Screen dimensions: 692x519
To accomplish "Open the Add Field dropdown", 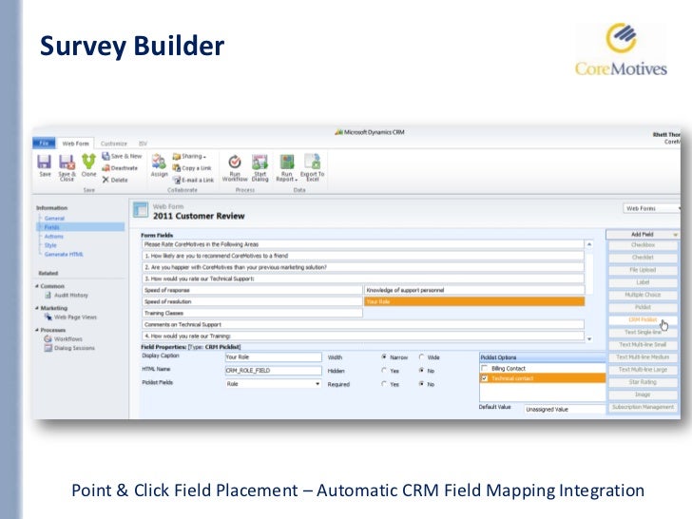I will pos(643,235).
